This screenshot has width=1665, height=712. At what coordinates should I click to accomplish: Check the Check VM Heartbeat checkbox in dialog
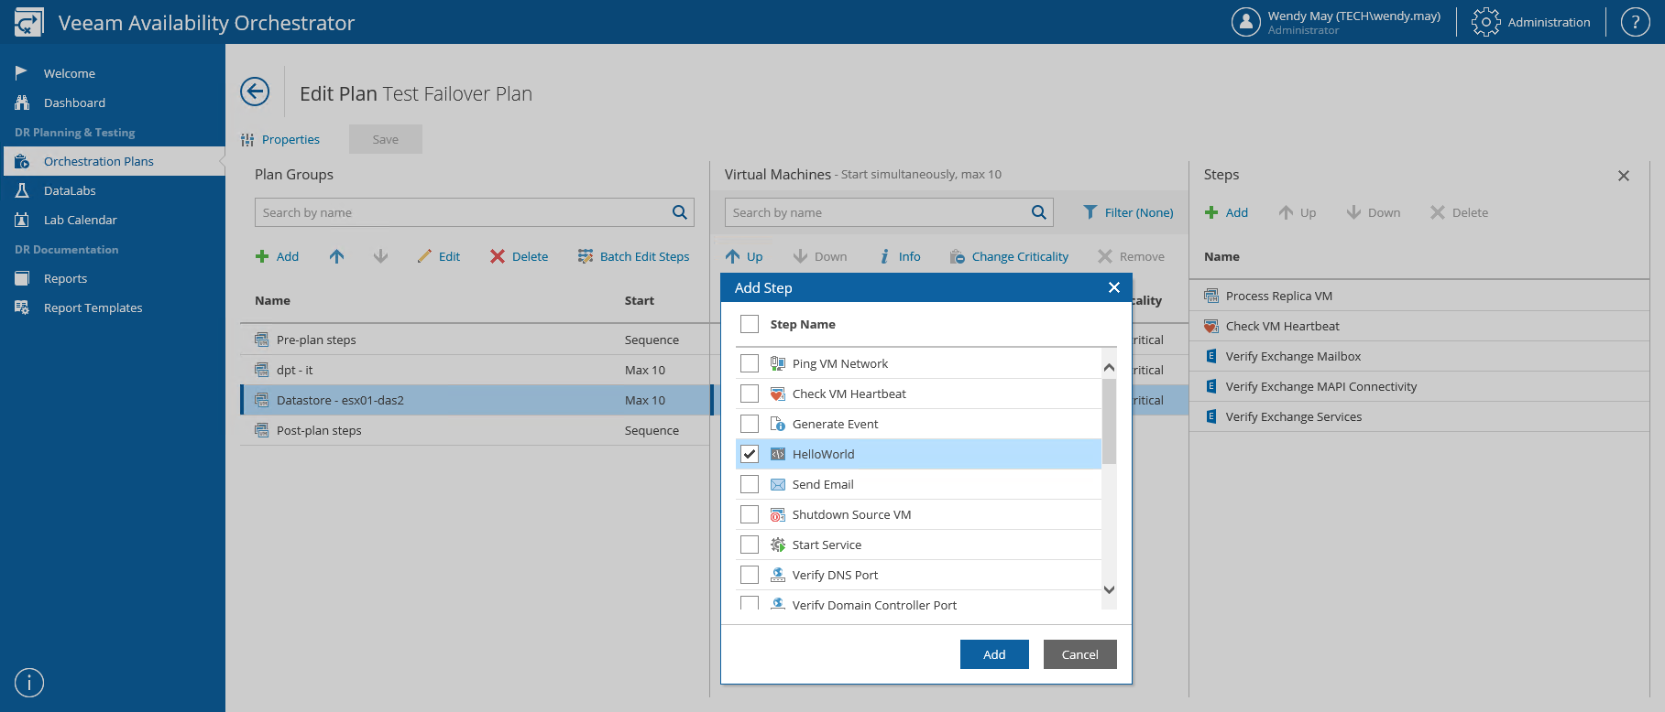click(750, 394)
